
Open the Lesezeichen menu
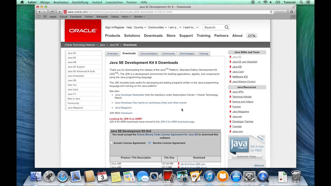coord(114,2)
